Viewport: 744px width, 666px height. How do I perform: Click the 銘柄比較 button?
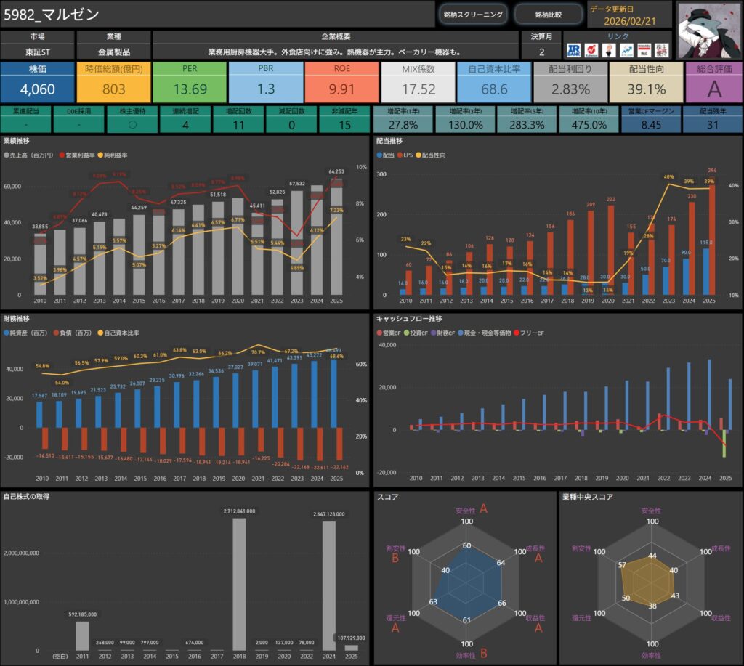click(x=548, y=15)
